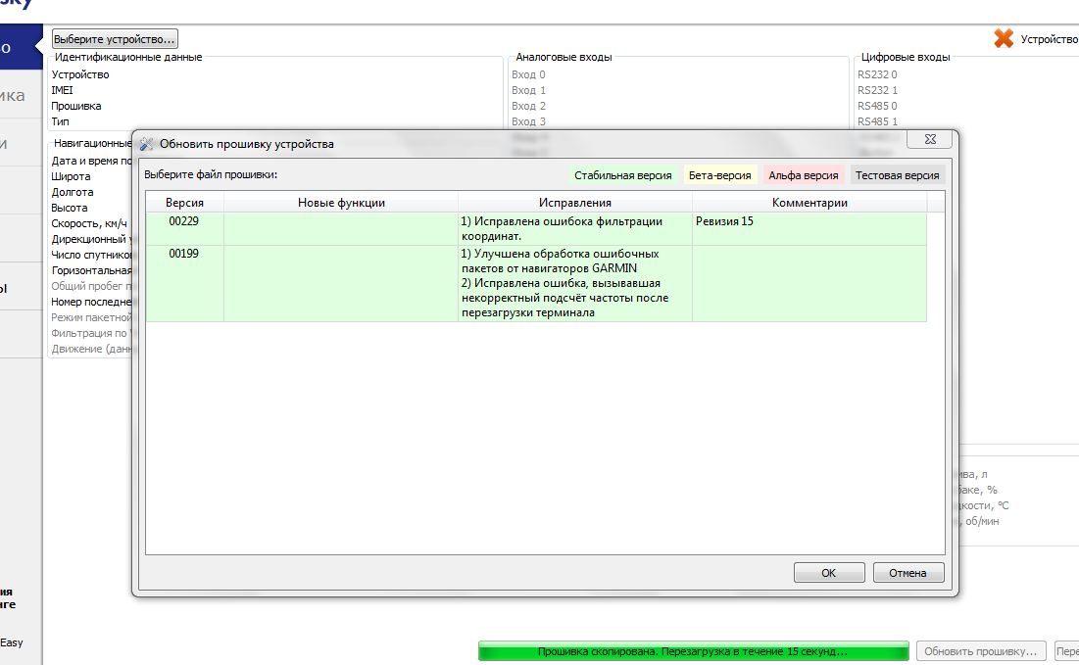Click the 'Версия' column header
The width and height of the screenshot is (1079, 665).
click(x=184, y=203)
